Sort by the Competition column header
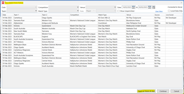Viewport: 184px width, 94px height. tap(84, 15)
